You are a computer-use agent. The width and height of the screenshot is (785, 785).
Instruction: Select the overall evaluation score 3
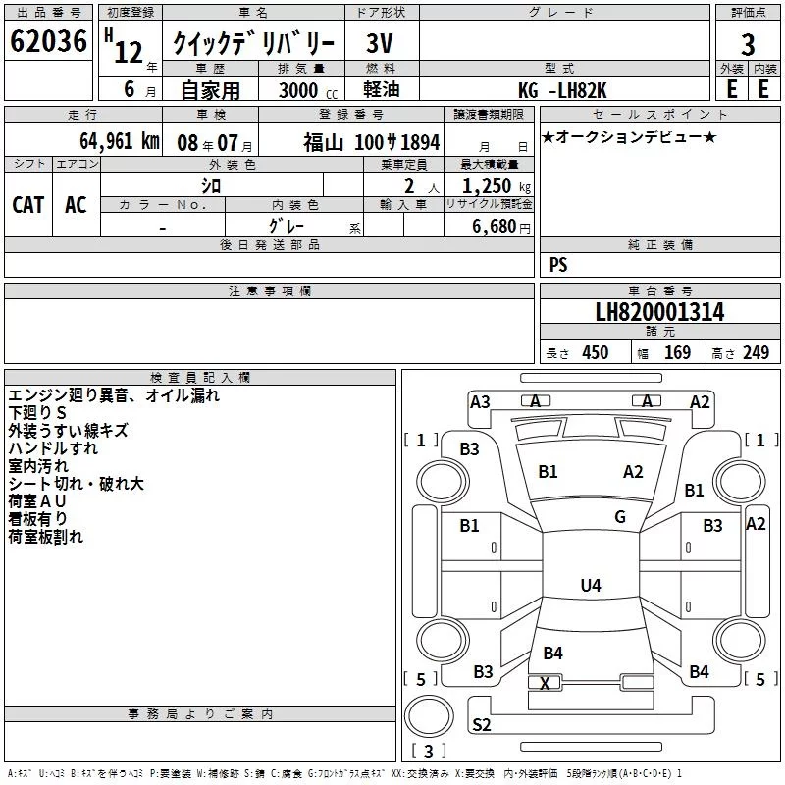(748, 44)
